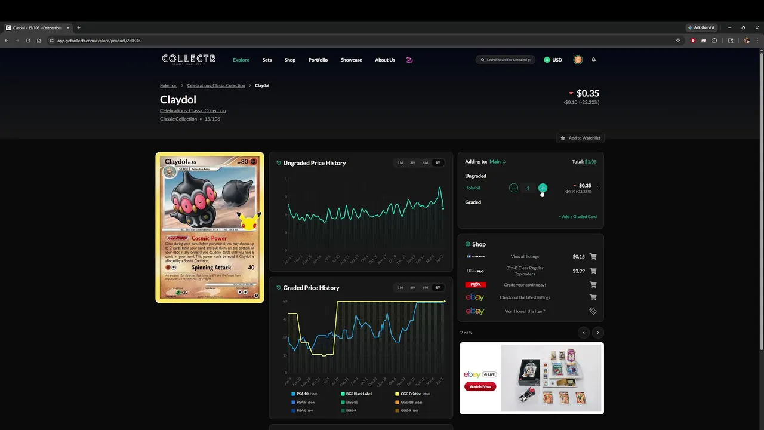Open the Adding to Main portfolio dropdown

497,162
